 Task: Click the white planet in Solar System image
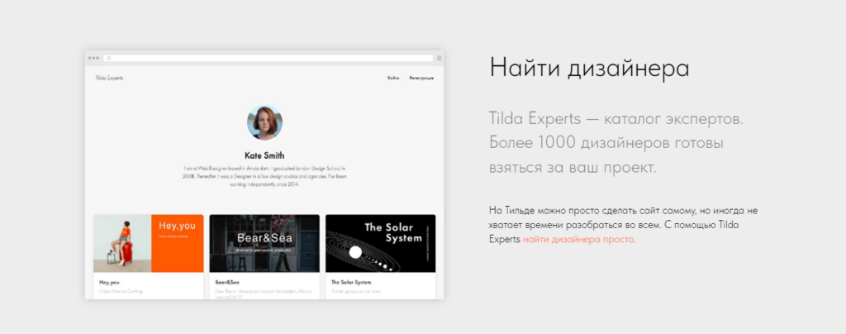coord(355,252)
